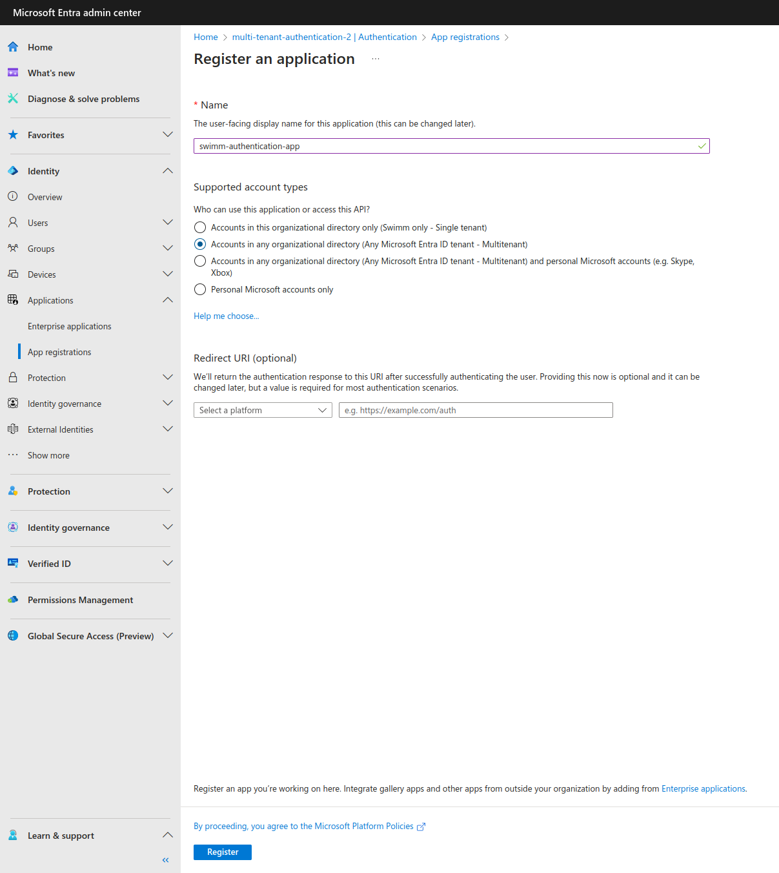Screen dimensions: 779x873
Task: Select Multitenant and personal Microsoft accounts option
Action: pyautogui.click(x=200, y=261)
